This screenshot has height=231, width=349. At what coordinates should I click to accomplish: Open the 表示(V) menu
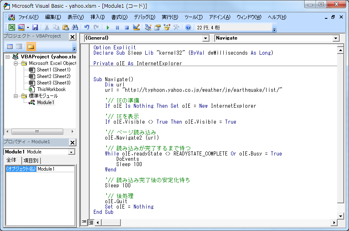point(76,17)
